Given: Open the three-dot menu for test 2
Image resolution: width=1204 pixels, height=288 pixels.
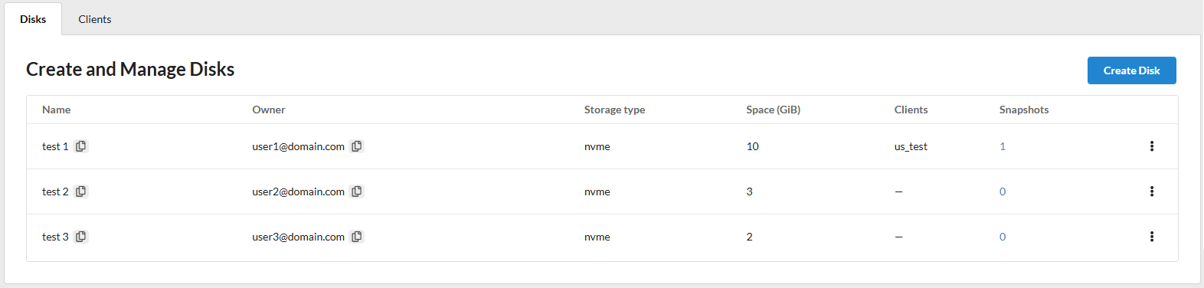Looking at the screenshot, I should [1152, 191].
